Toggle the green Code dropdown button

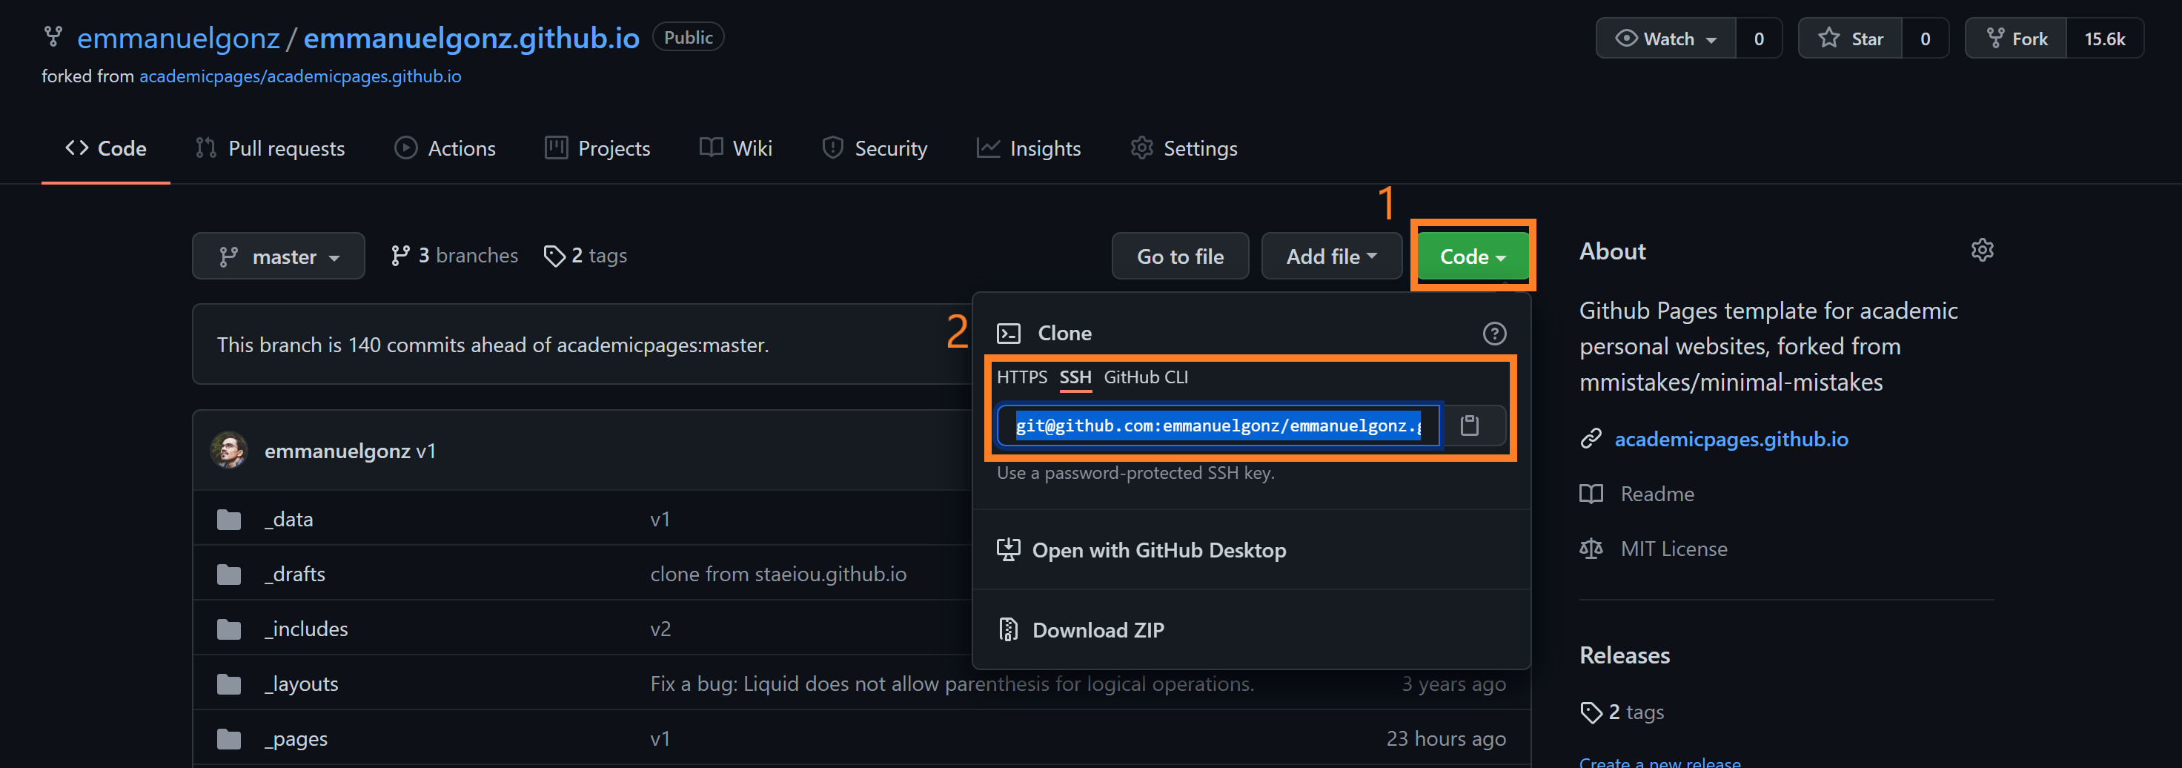(x=1472, y=256)
